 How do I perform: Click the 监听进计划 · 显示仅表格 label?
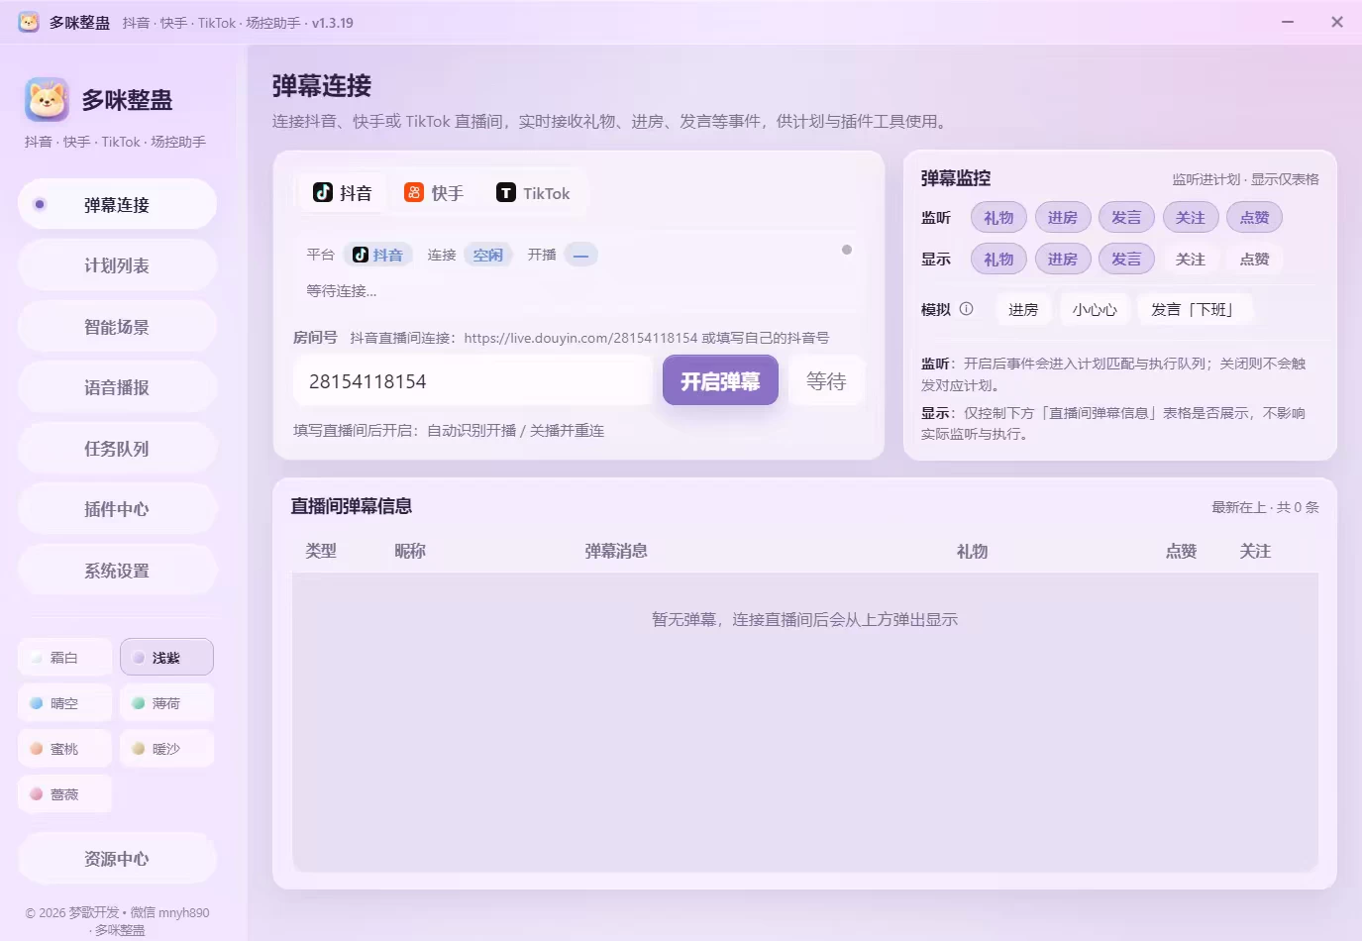pyautogui.click(x=1245, y=179)
